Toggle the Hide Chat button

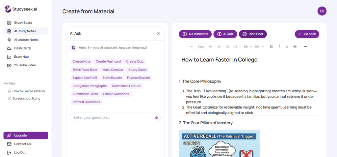pyautogui.click(x=253, y=34)
